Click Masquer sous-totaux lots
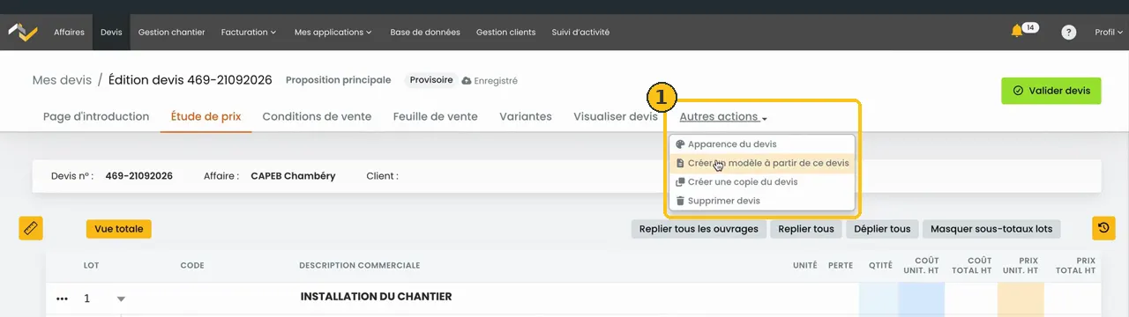Image resolution: width=1129 pixels, height=317 pixels. [x=991, y=229]
